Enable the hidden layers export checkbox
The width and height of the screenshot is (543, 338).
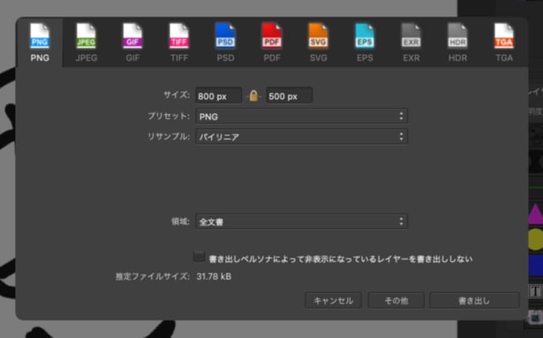click(199, 257)
